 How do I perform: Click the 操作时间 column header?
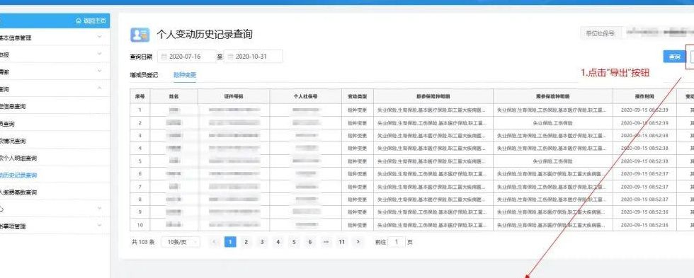644,96
